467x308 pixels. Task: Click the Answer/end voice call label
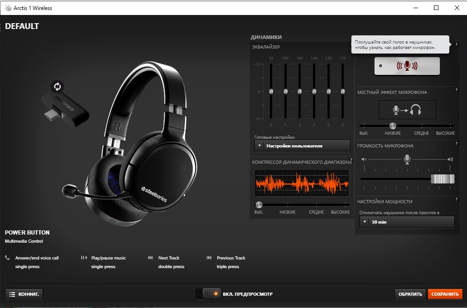pyautogui.click(x=37, y=258)
